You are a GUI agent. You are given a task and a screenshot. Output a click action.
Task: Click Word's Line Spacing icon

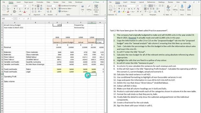click(157, 8)
